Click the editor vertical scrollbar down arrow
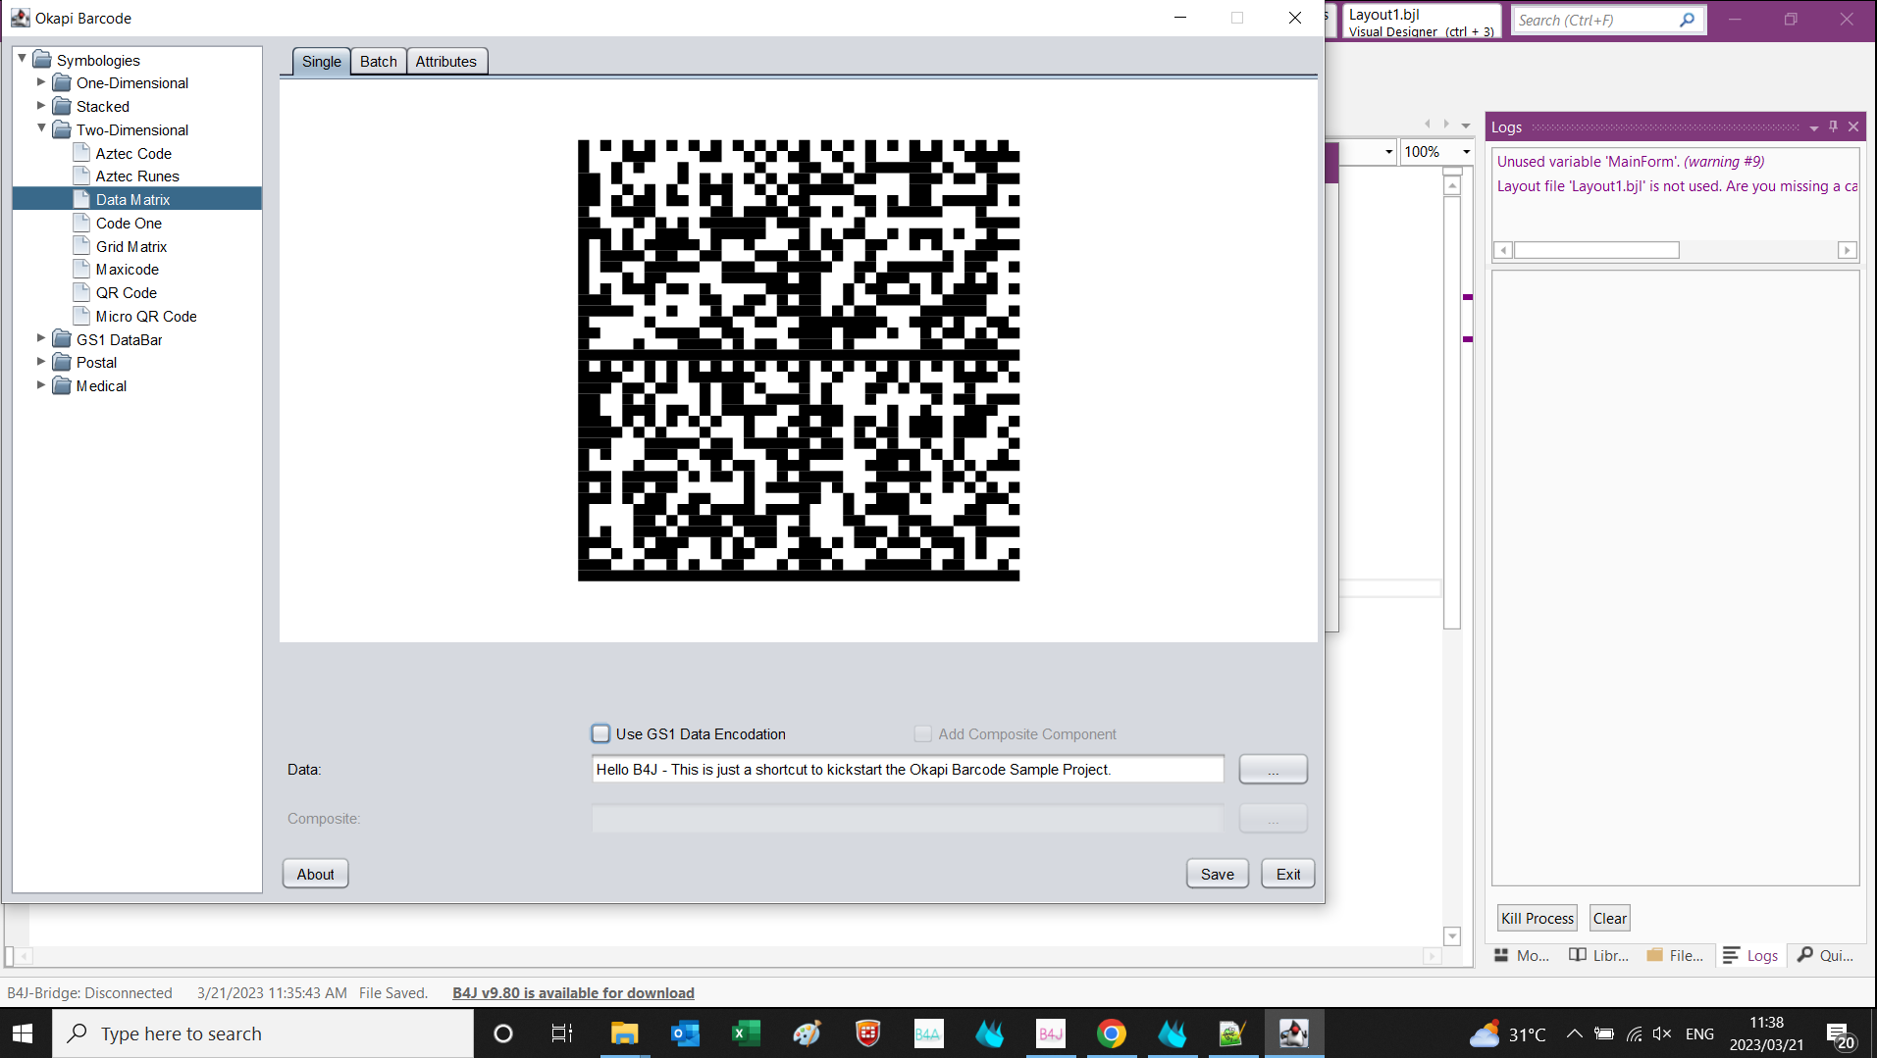Viewport: 1877px width, 1058px height. (1452, 936)
